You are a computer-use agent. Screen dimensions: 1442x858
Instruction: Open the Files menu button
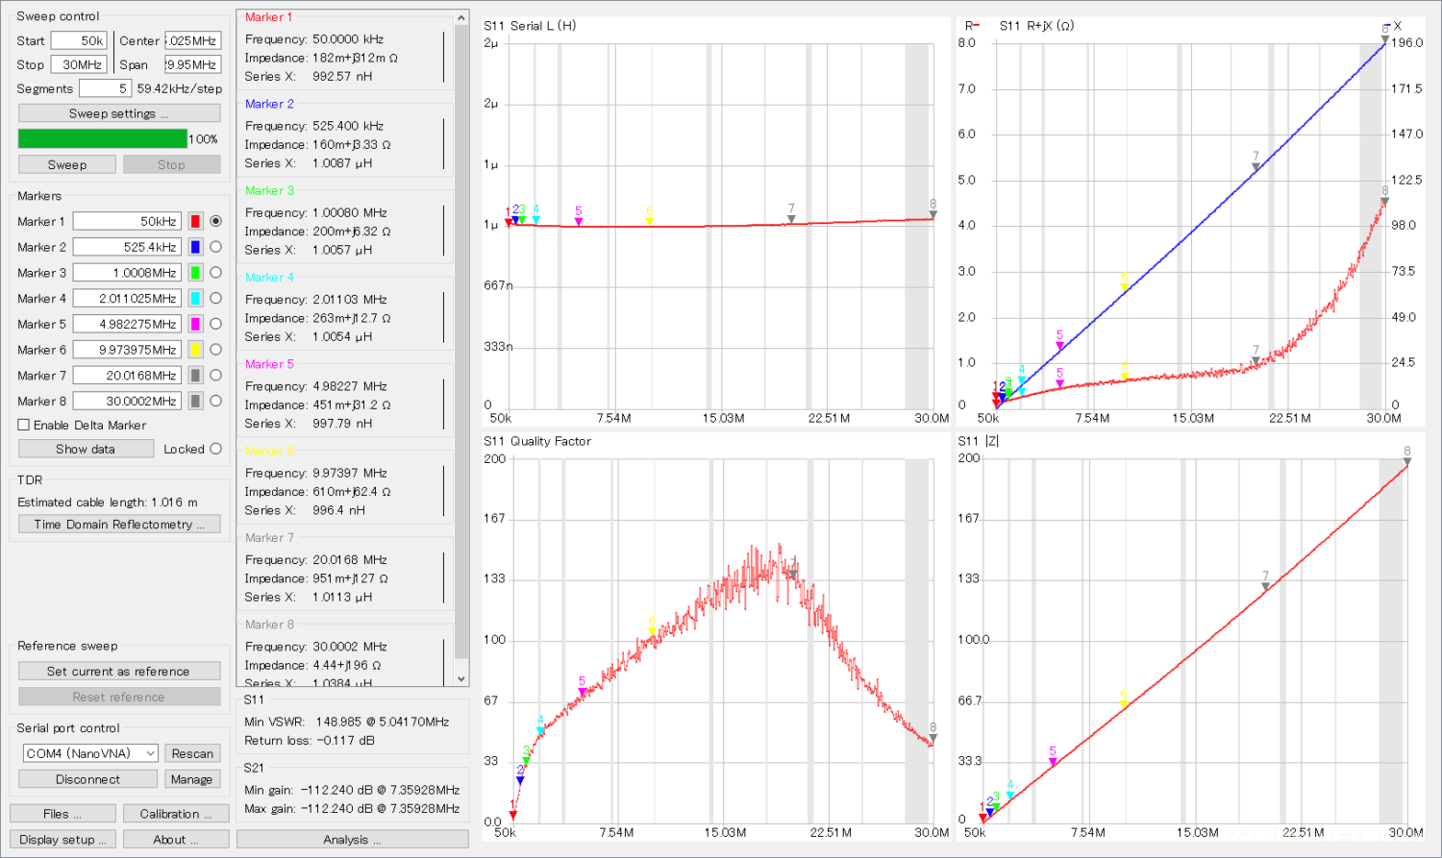[62, 814]
